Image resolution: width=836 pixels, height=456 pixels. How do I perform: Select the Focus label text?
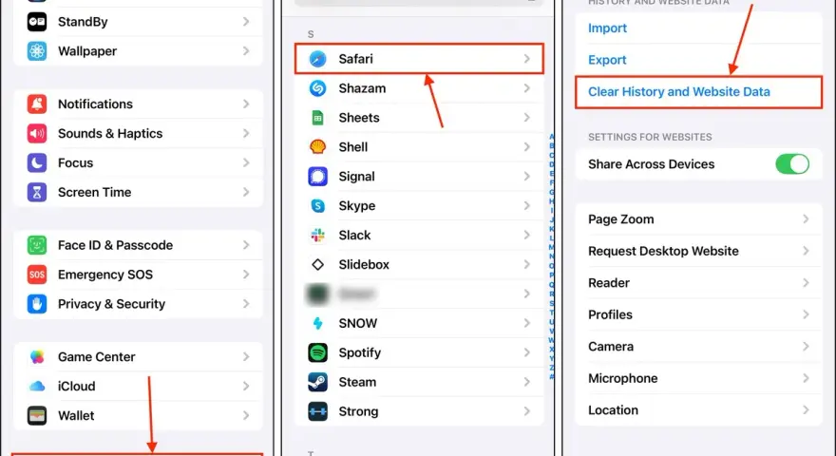pyautogui.click(x=75, y=162)
